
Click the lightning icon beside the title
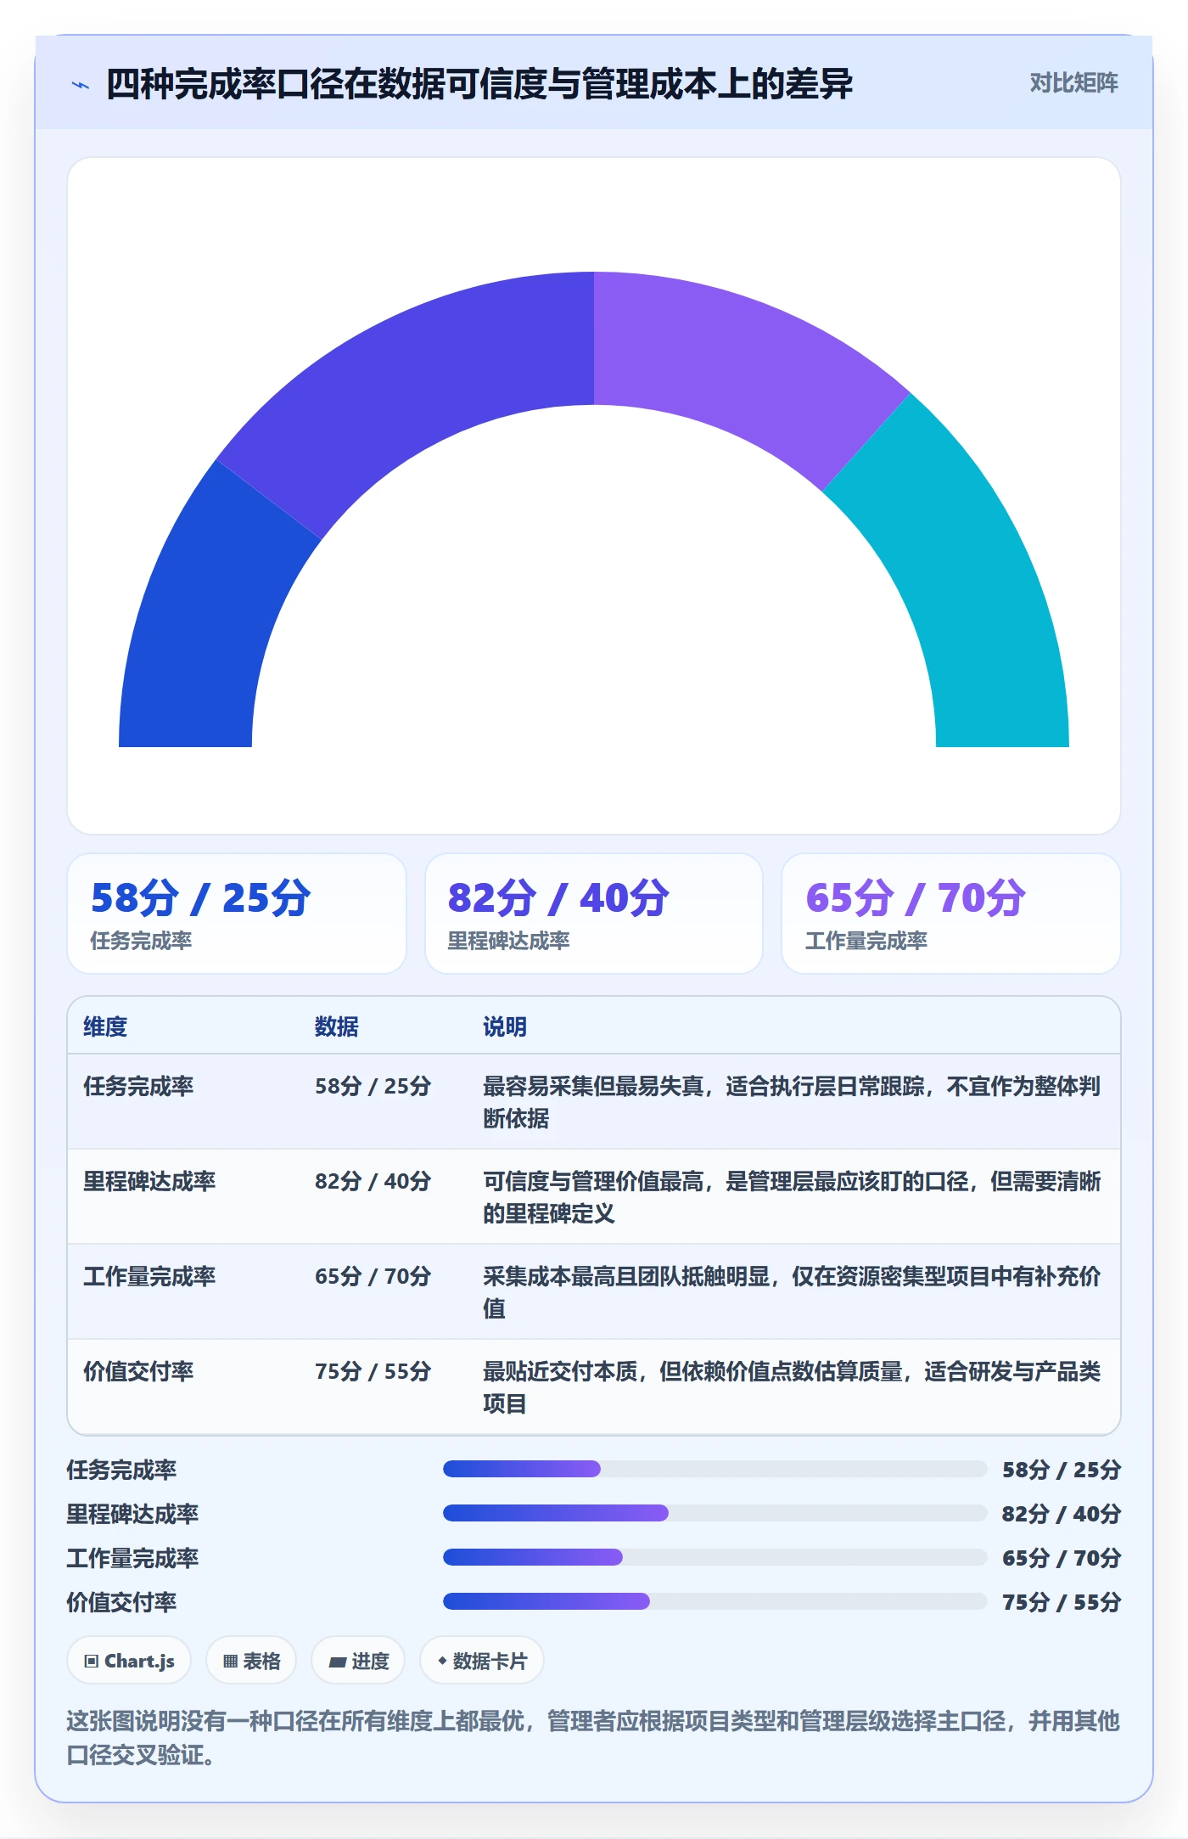click(x=81, y=85)
